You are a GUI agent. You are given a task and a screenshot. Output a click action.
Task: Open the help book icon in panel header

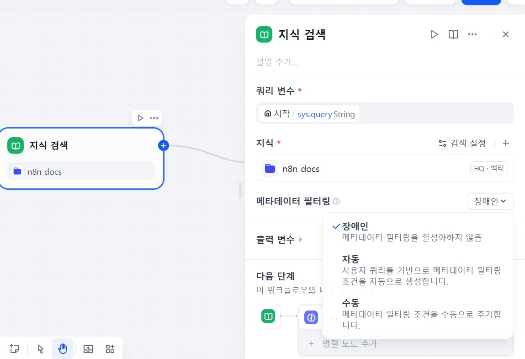453,34
